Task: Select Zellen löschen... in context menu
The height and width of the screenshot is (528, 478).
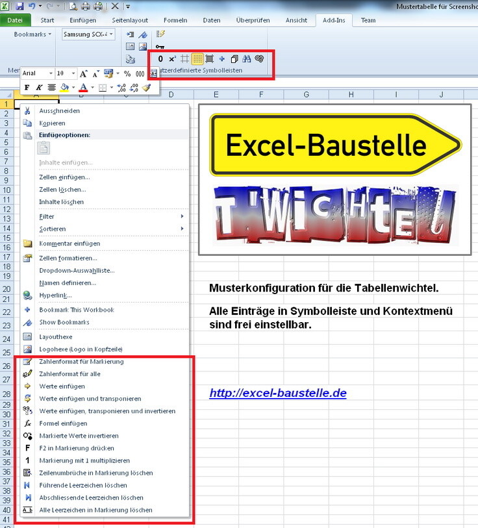Action: pos(105,190)
